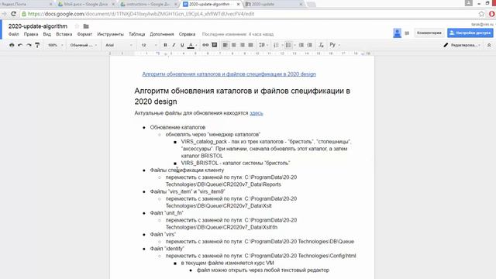Open the Правка menu

click(31, 34)
